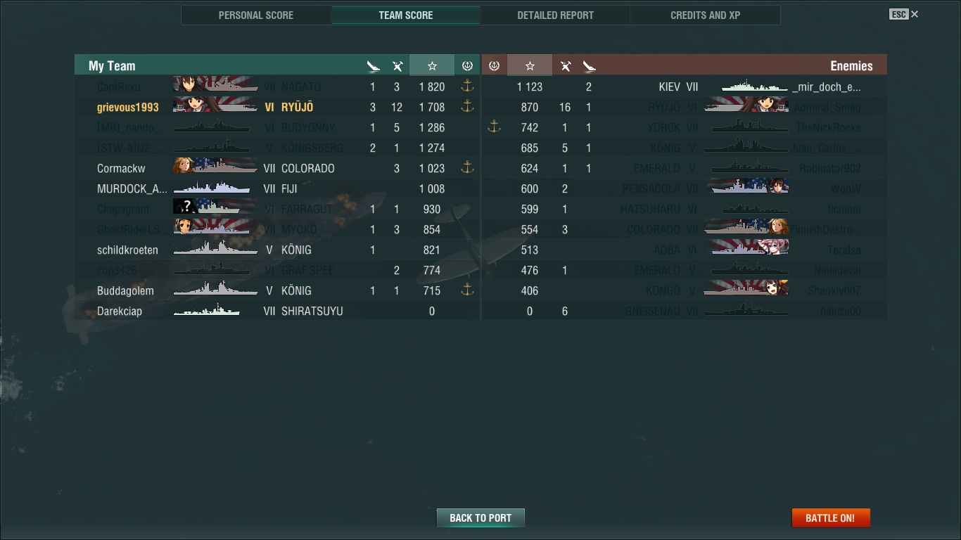The height and width of the screenshot is (540, 961).
Task: Sort Enemies by star XP column
Action: pyautogui.click(x=530, y=65)
